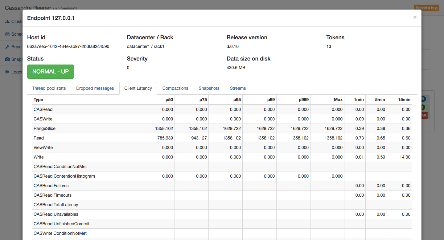444x240 pixels.
Task: Go to the Snapshots tab
Action: (209, 88)
